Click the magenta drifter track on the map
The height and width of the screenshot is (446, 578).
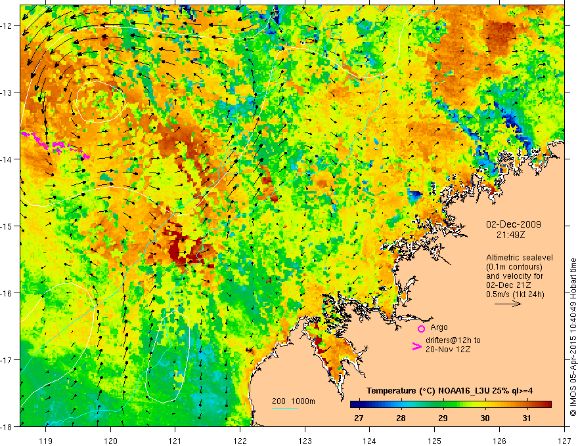tap(55, 146)
